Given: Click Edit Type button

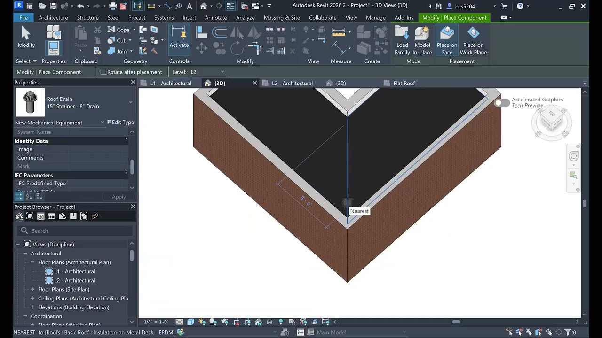Looking at the screenshot, I should click(x=120, y=122).
